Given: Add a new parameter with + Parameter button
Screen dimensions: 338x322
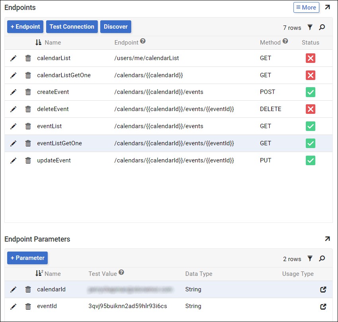Looking at the screenshot, I should pyautogui.click(x=27, y=258).
